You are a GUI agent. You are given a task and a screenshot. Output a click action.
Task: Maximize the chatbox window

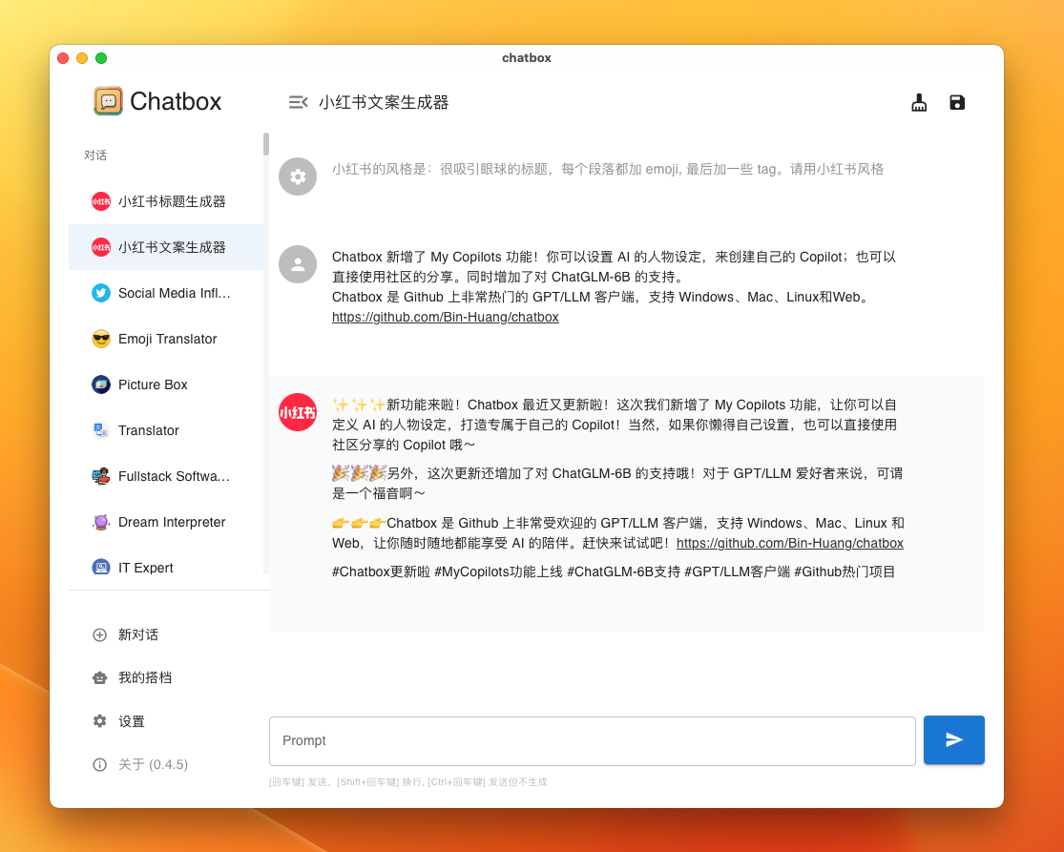[101, 58]
